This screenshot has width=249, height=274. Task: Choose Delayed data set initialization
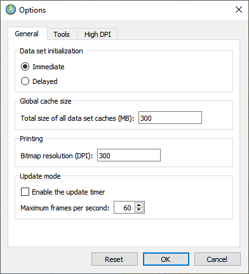25,81
